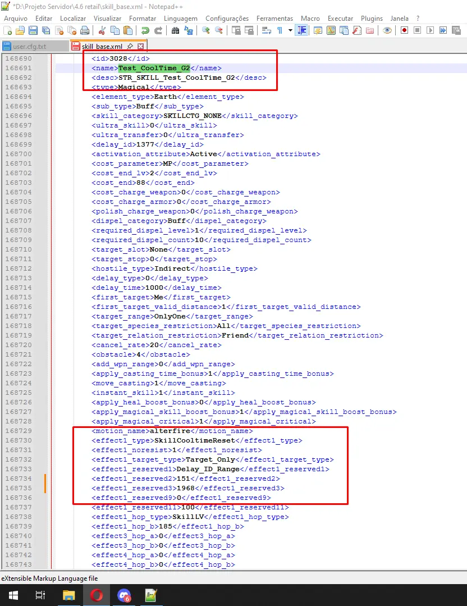467x606 pixels.
Task: Open the Arquivo menu
Action: [x=16, y=18]
